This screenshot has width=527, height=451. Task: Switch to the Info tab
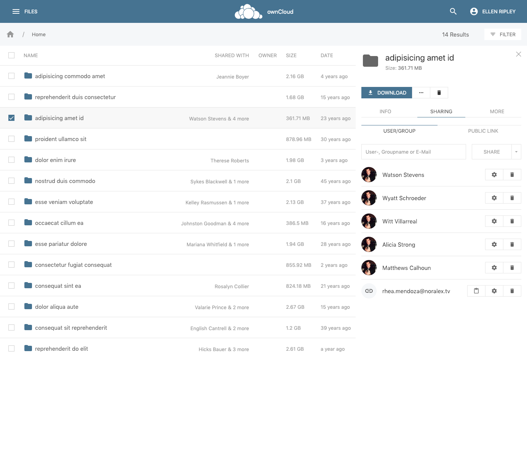[x=385, y=111]
